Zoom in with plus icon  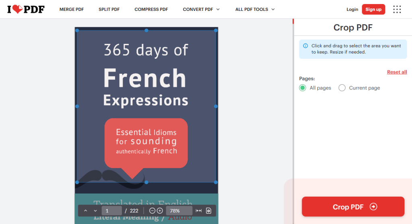(x=160, y=211)
